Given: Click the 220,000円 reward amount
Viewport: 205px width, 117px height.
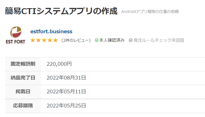Looking at the screenshot, I should pyautogui.click(x=59, y=64).
